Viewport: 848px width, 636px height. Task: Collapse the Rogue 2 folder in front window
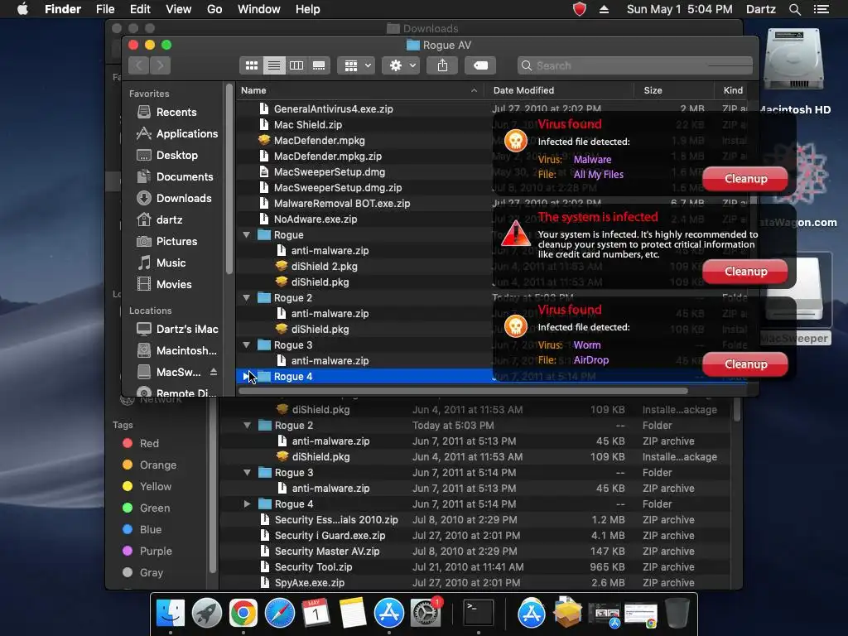tap(247, 298)
